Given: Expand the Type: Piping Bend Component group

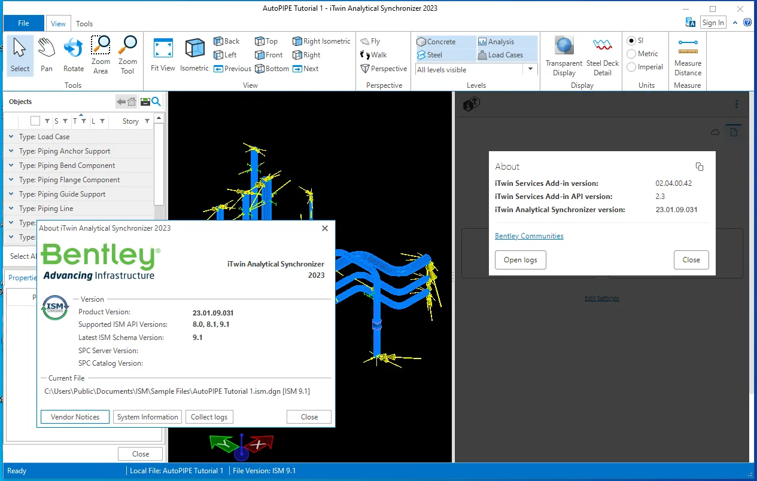Looking at the screenshot, I should point(11,165).
